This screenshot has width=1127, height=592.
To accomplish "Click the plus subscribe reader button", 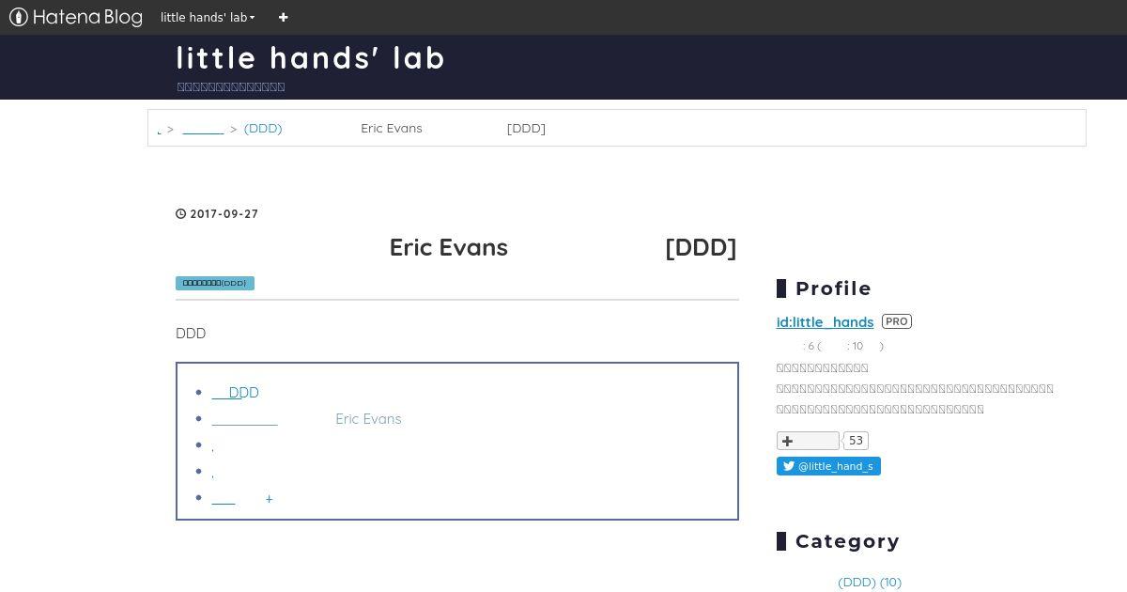I will point(808,441).
